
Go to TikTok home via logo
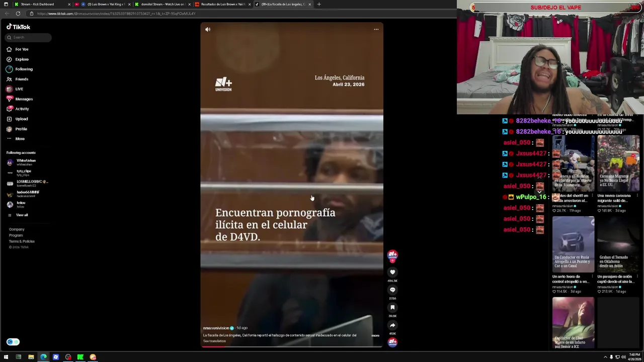18,27
